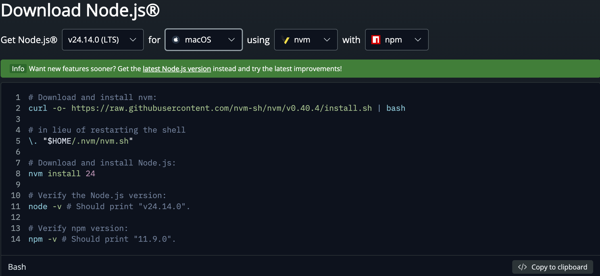Expand the nvm install method chevron
This screenshot has width=600, height=276.
coord(327,40)
